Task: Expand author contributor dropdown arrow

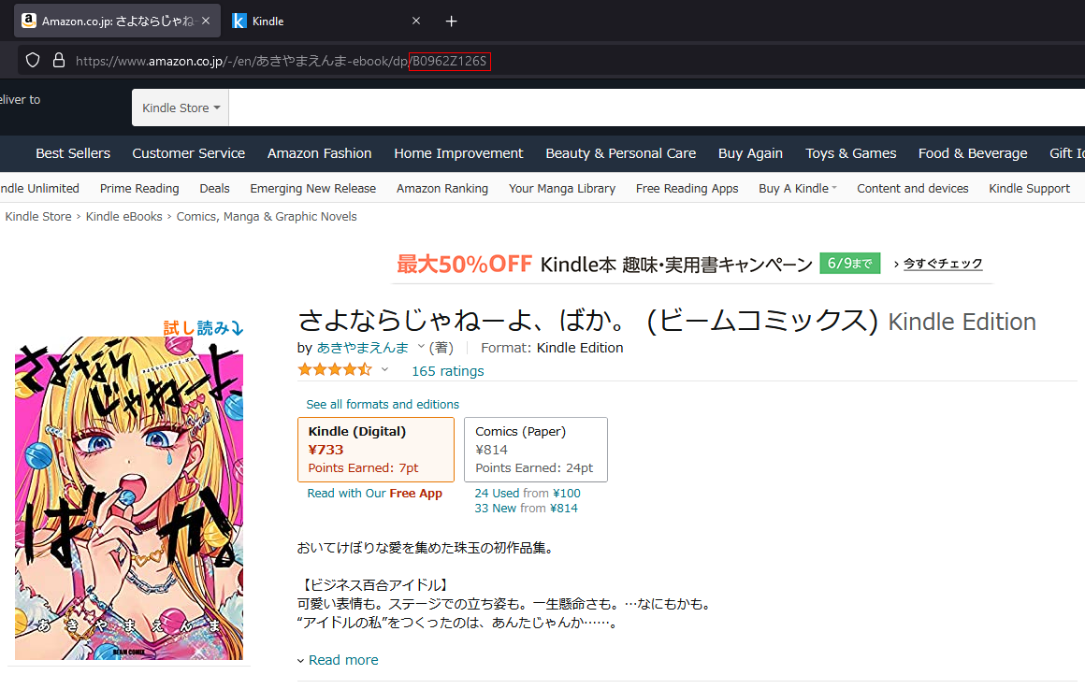Action: (421, 347)
